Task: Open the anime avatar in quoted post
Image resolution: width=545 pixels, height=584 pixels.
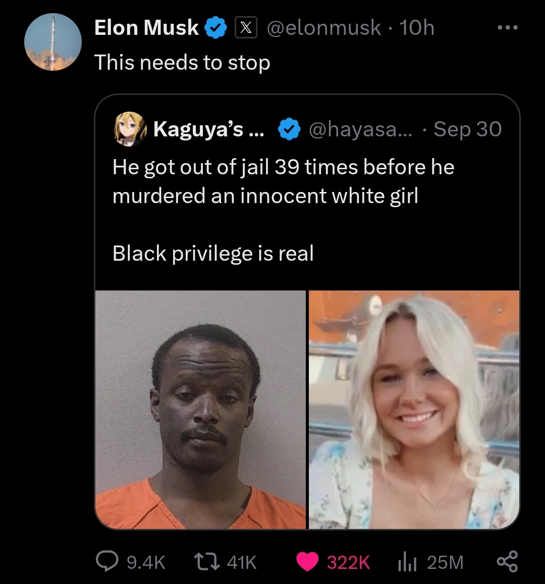Action: pyautogui.click(x=128, y=129)
